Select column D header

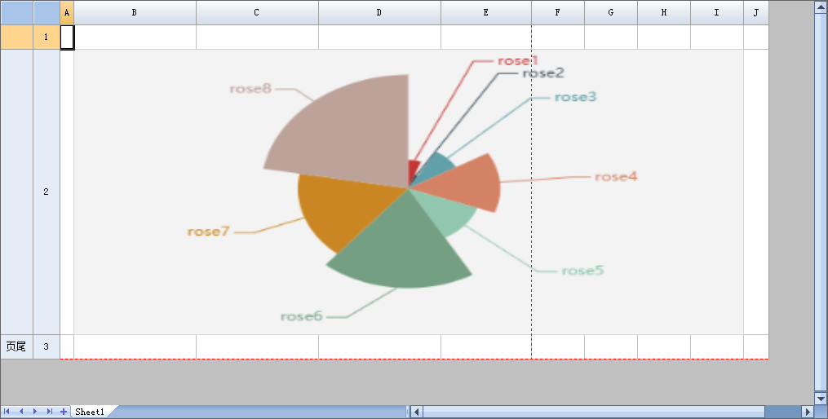(x=379, y=13)
